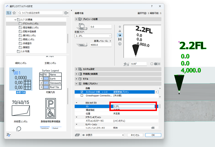Expand the カスタム設定 section
This screenshot has width=215, height=147.
coord(76,69)
